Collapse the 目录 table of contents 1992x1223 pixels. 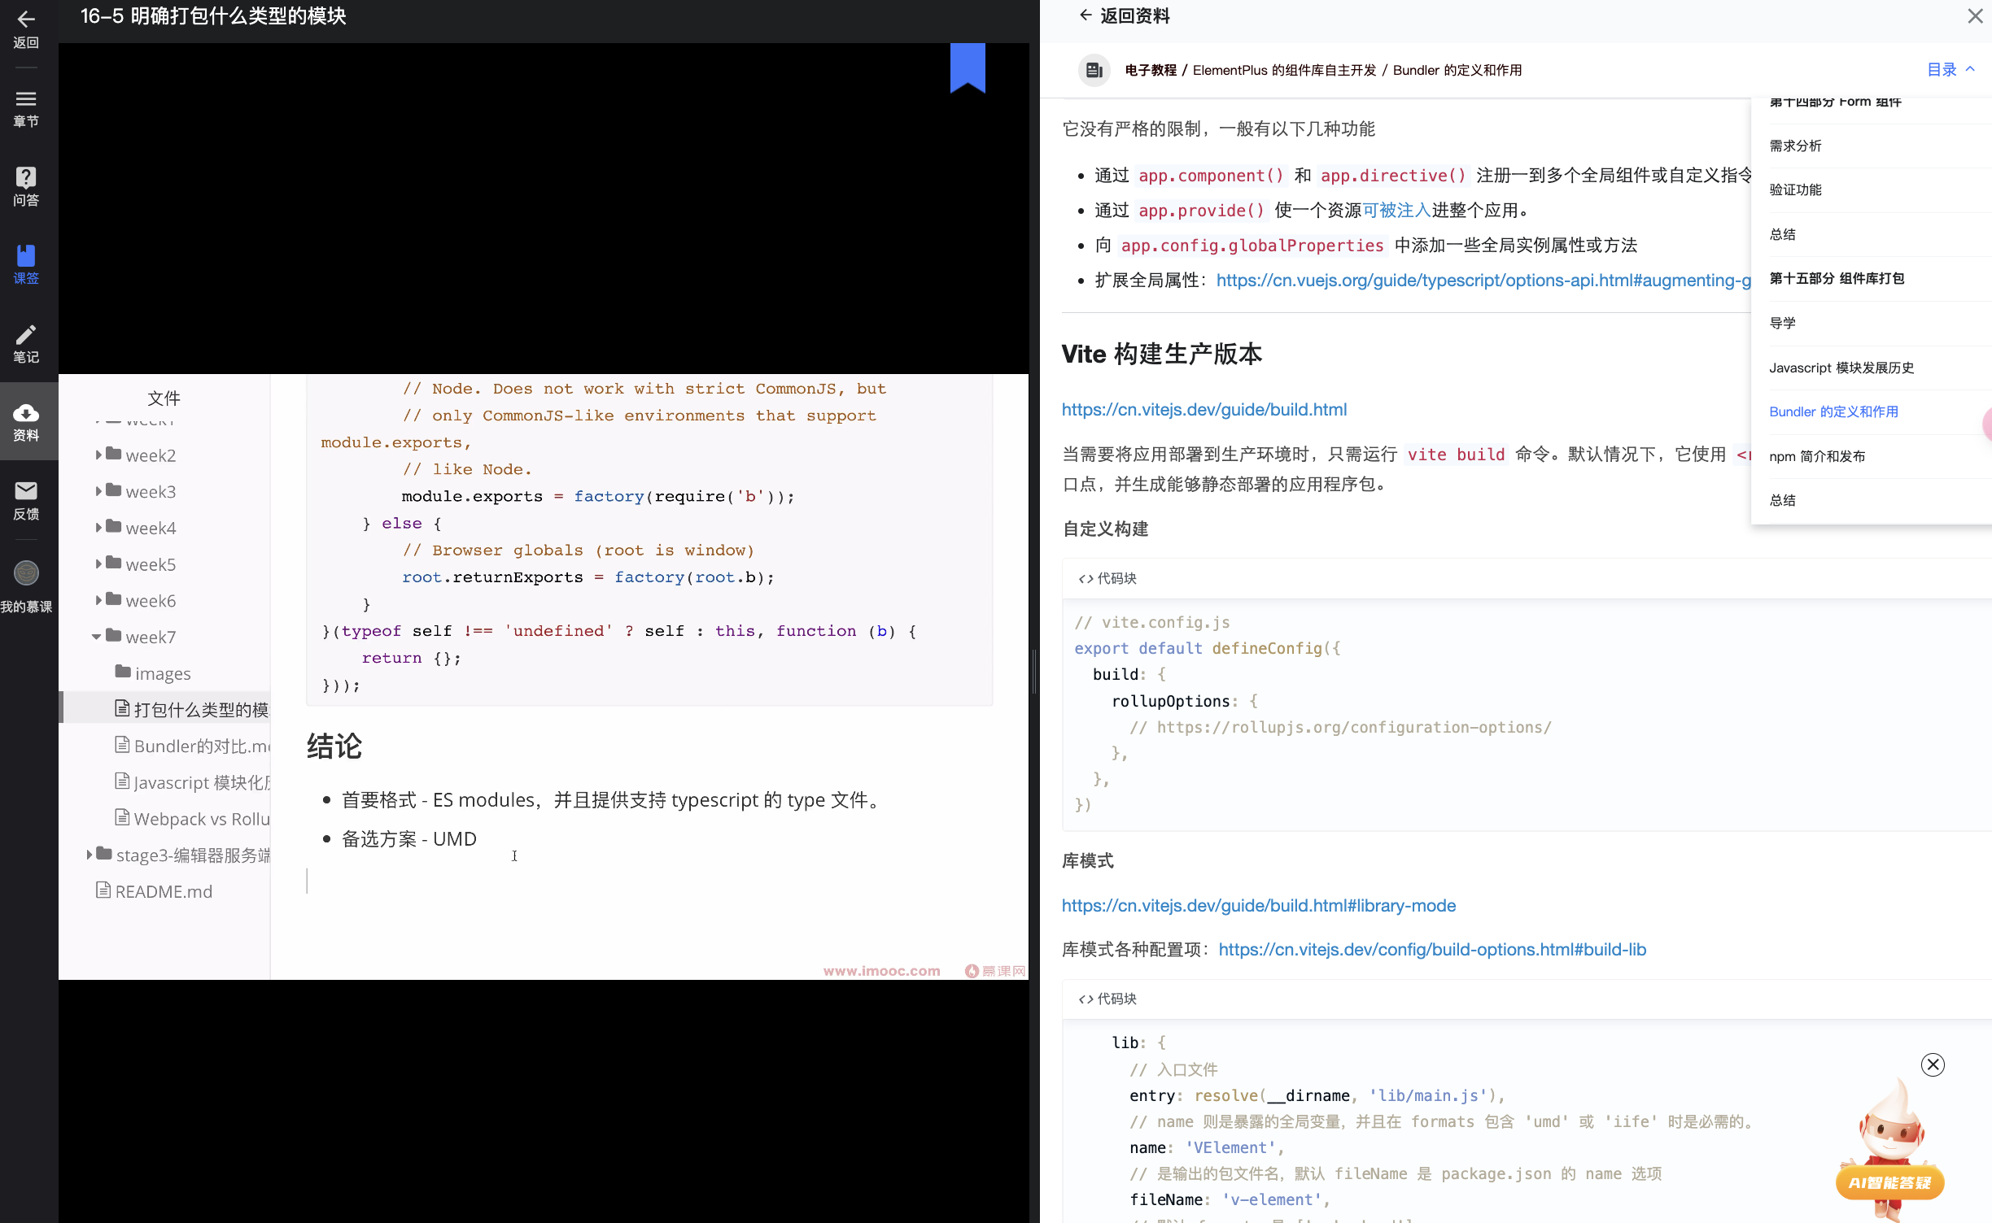[1950, 70]
